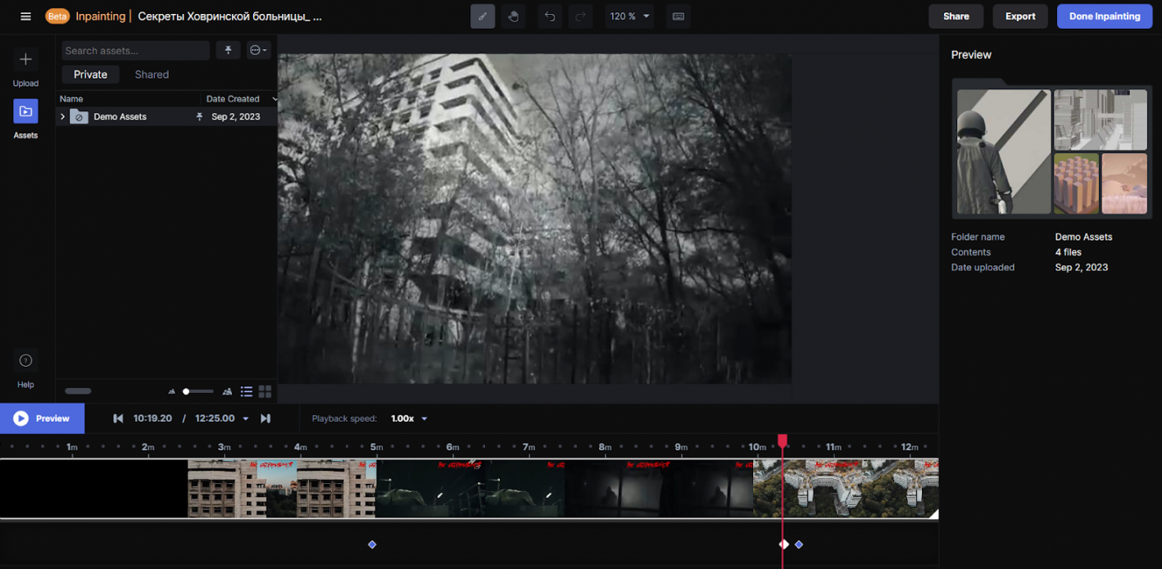Select the brush draw tool
Viewport: 1162px width, 569px height.
pos(483,16)
